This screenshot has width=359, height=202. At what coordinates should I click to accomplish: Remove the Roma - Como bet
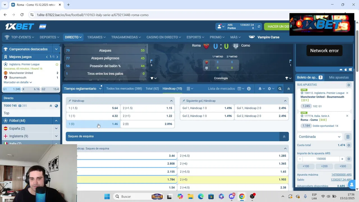click(x=347, y=116)
